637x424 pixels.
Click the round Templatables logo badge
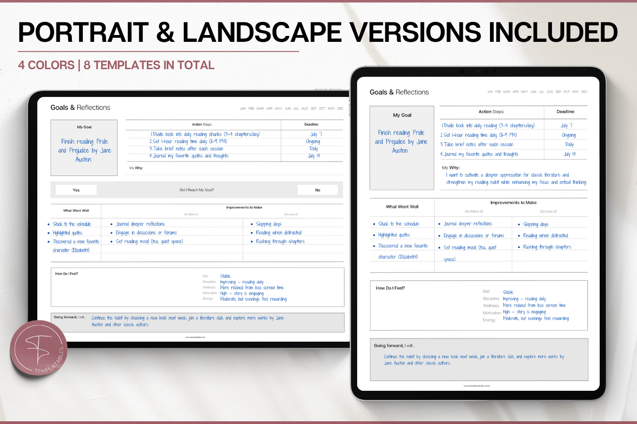tap(40, 349)
